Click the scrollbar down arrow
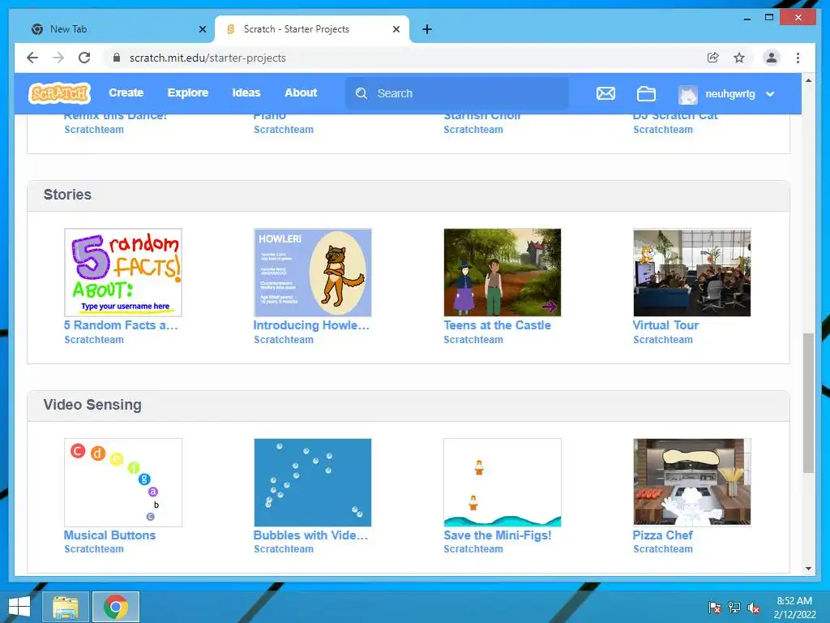This screenshot has width=830, height=623. coord(808,569)
